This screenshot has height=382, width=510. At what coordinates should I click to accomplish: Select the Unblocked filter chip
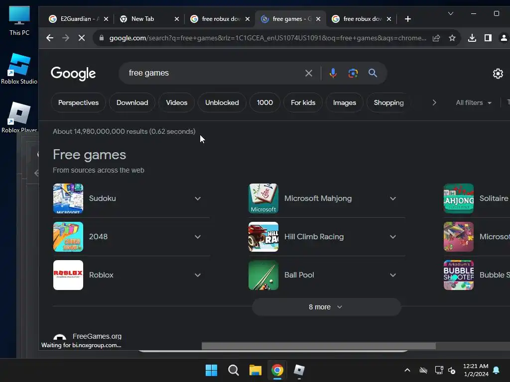pos(222,102)
